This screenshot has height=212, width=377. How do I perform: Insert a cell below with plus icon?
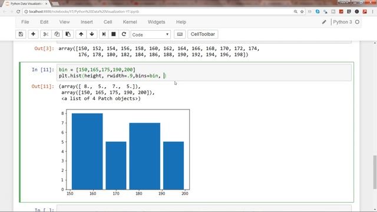click(33, 34)
